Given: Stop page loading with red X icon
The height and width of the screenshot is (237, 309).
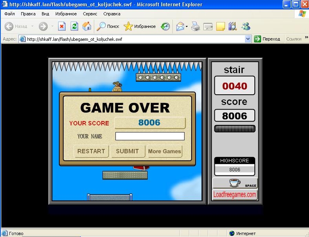Looking at the screenshot, I should coord(62,26).
